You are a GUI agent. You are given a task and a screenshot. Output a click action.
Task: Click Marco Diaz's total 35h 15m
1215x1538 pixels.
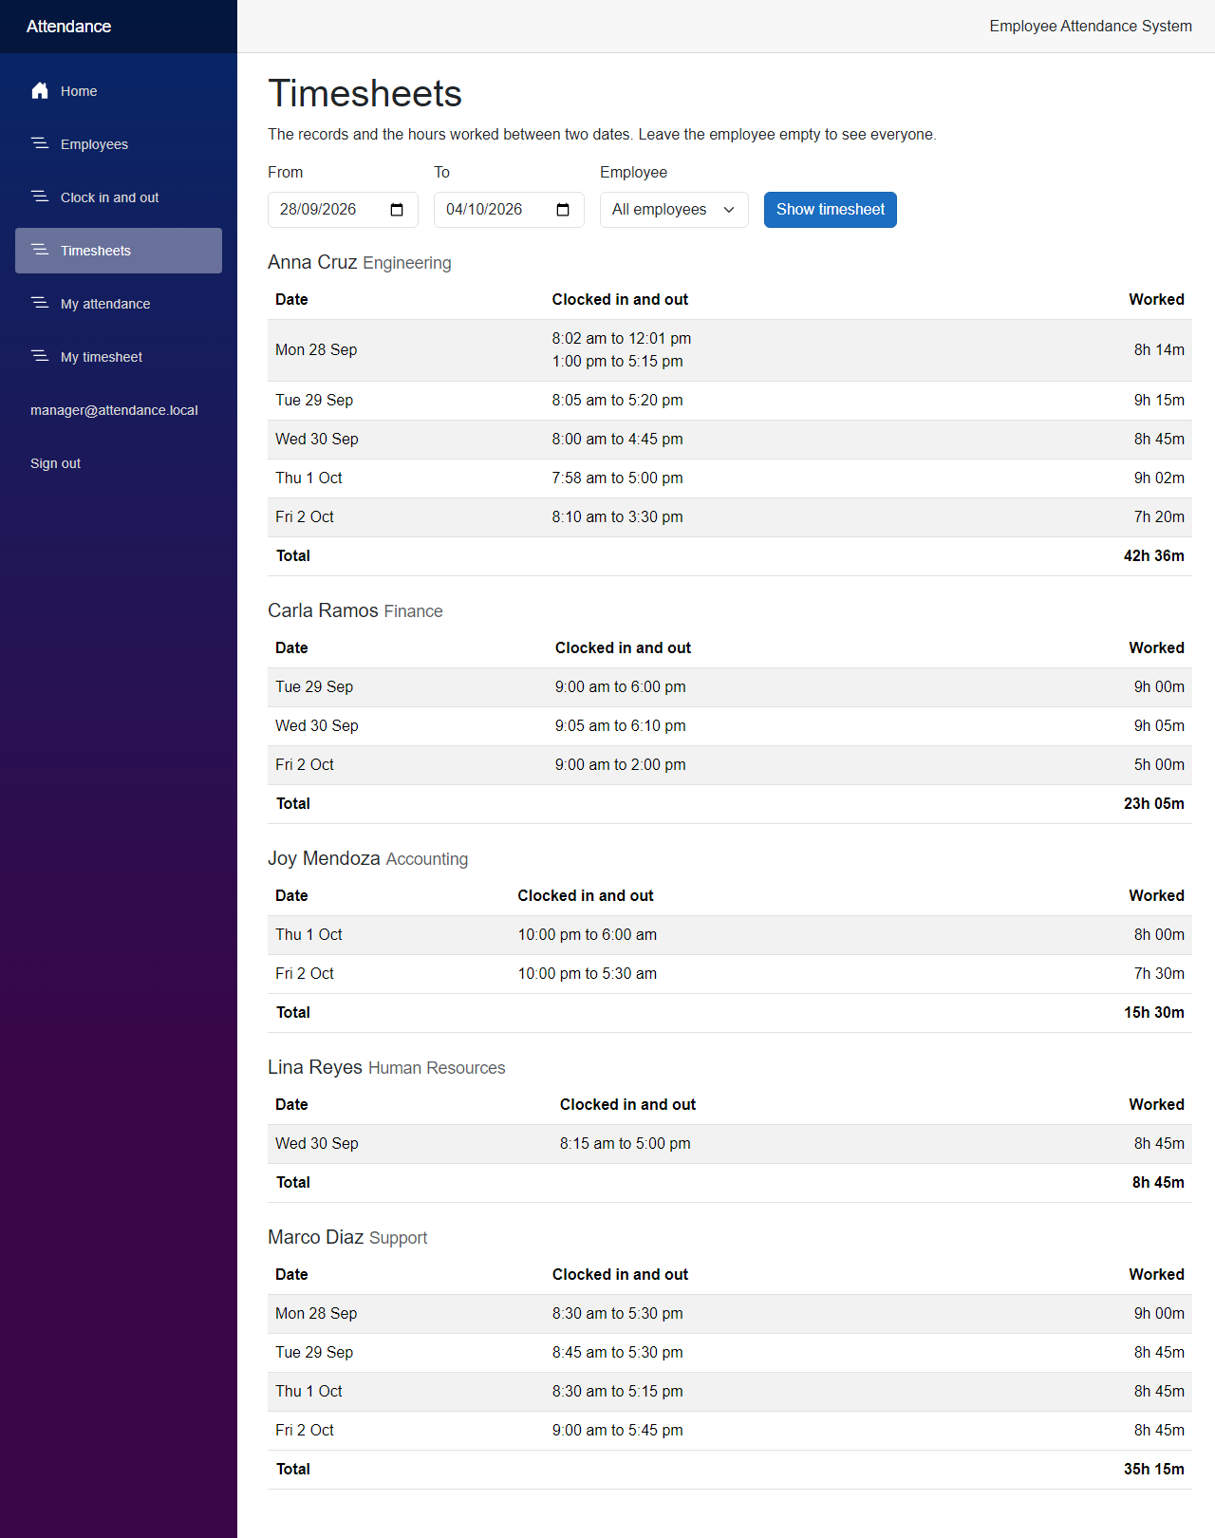click(x=1153, y=1470)
